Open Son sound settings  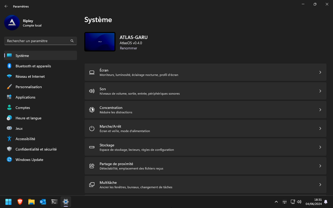tap(206, 91)
